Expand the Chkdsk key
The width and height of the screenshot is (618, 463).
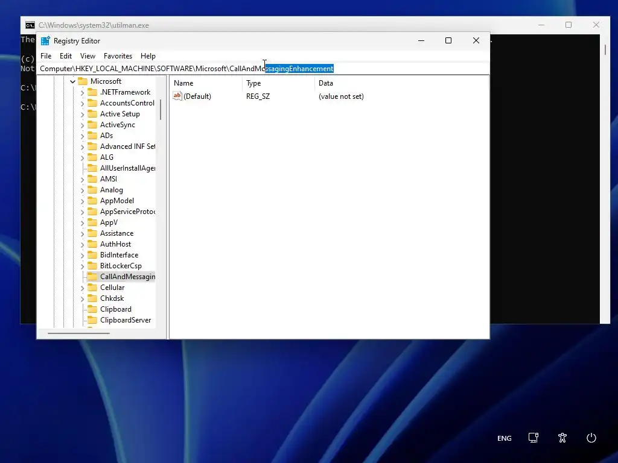82,299
